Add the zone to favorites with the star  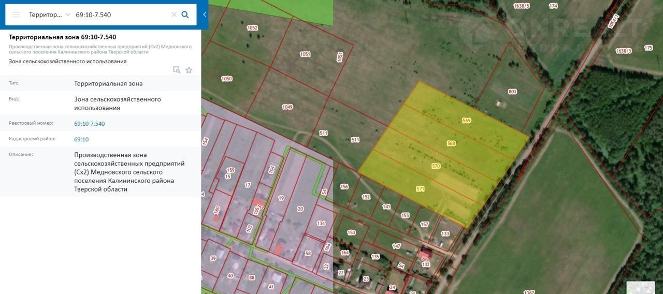[189, 70]
